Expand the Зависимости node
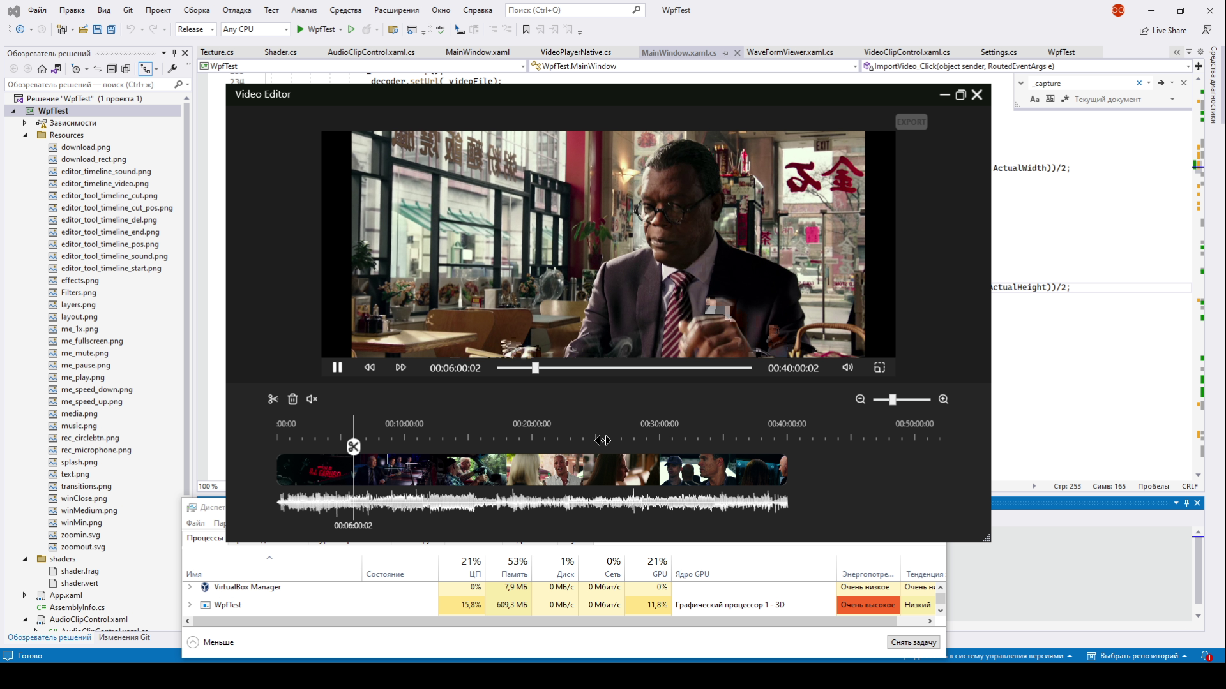This screenshot has width=1226, height=689. click(24, 123)
